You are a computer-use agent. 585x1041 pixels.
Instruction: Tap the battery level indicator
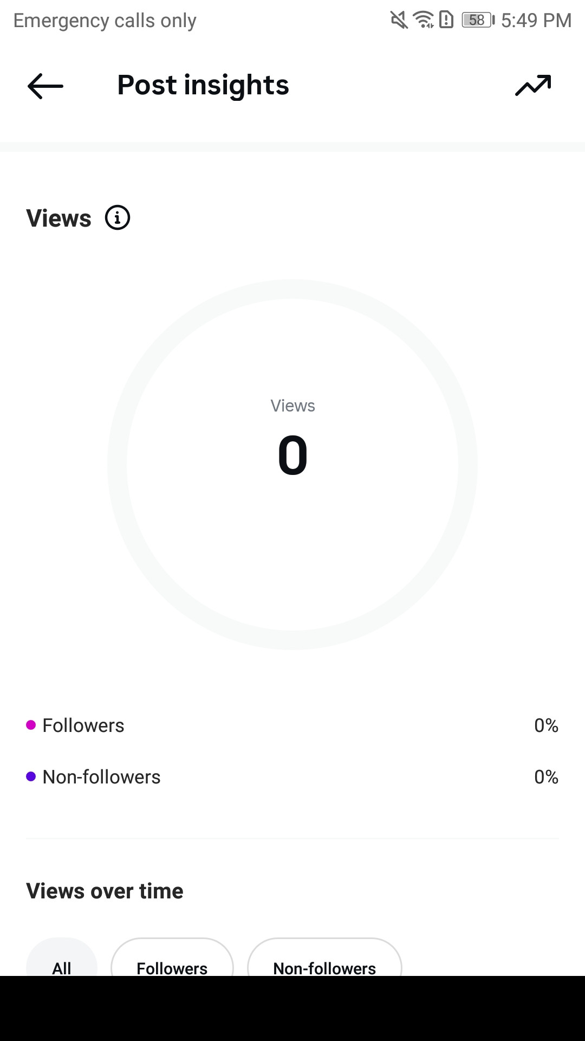pos(478,20)
